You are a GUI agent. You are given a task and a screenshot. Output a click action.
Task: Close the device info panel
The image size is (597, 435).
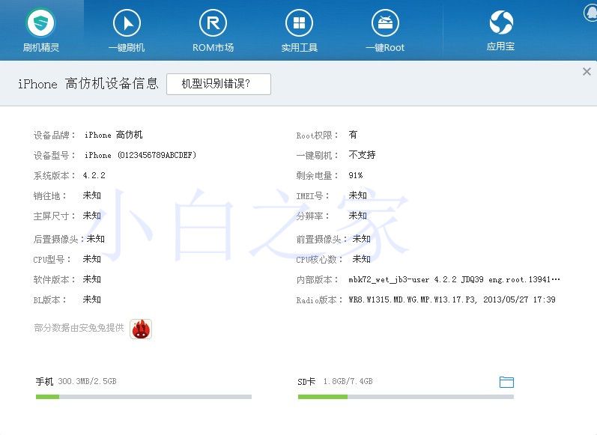587,72
